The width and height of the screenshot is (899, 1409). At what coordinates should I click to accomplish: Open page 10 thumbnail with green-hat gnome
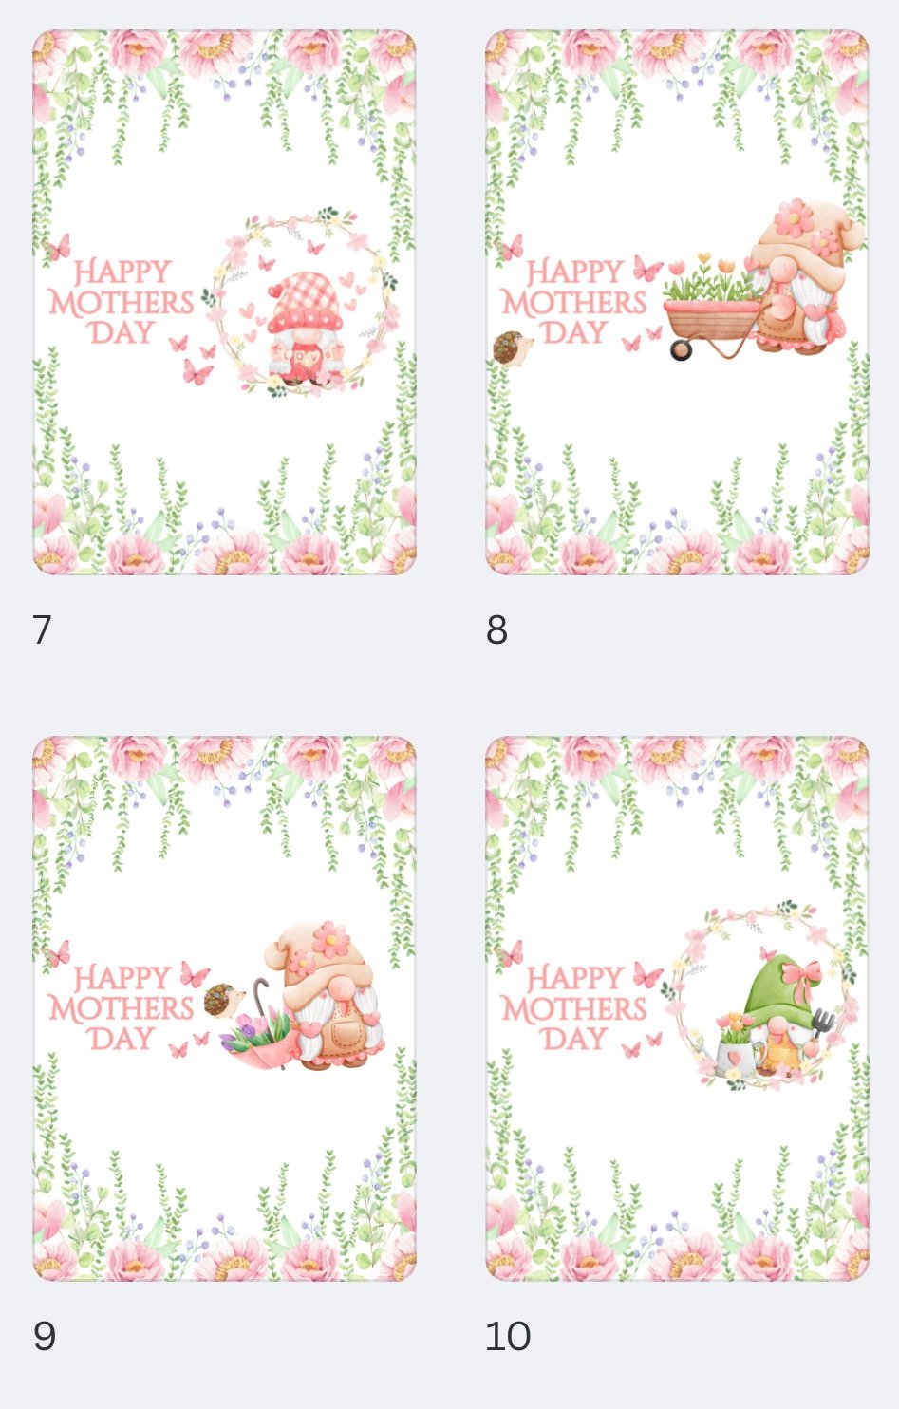point(677,1008)
